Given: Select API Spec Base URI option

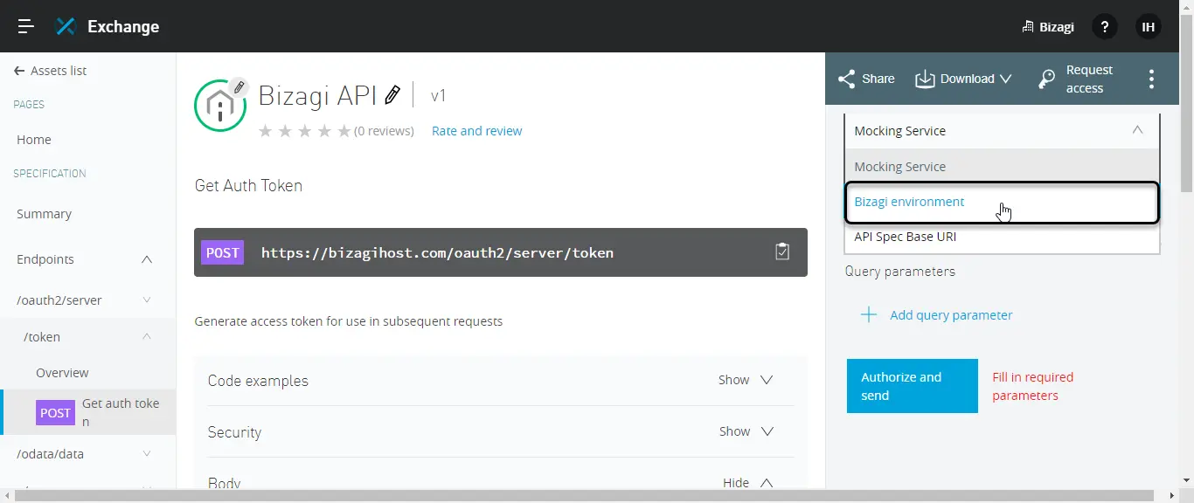Looking at the screenshot, I should pos(1002,237).
